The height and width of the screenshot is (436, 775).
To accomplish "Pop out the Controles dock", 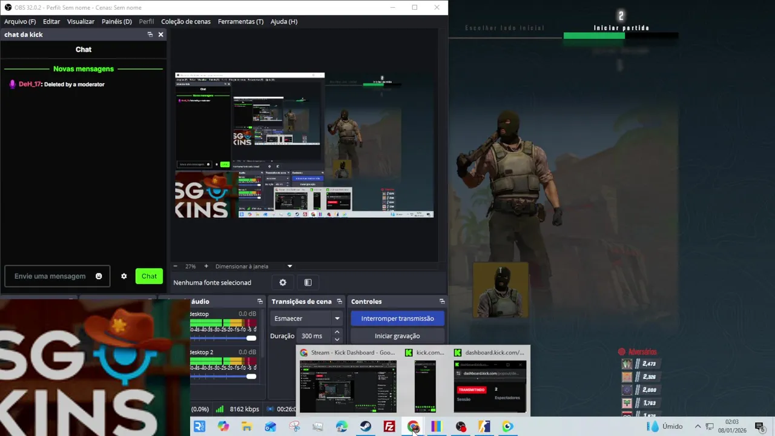I will click(x=442, y=302).
